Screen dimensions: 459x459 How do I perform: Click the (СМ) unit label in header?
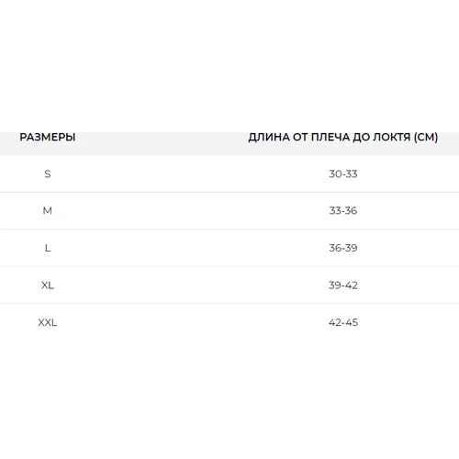426,137
